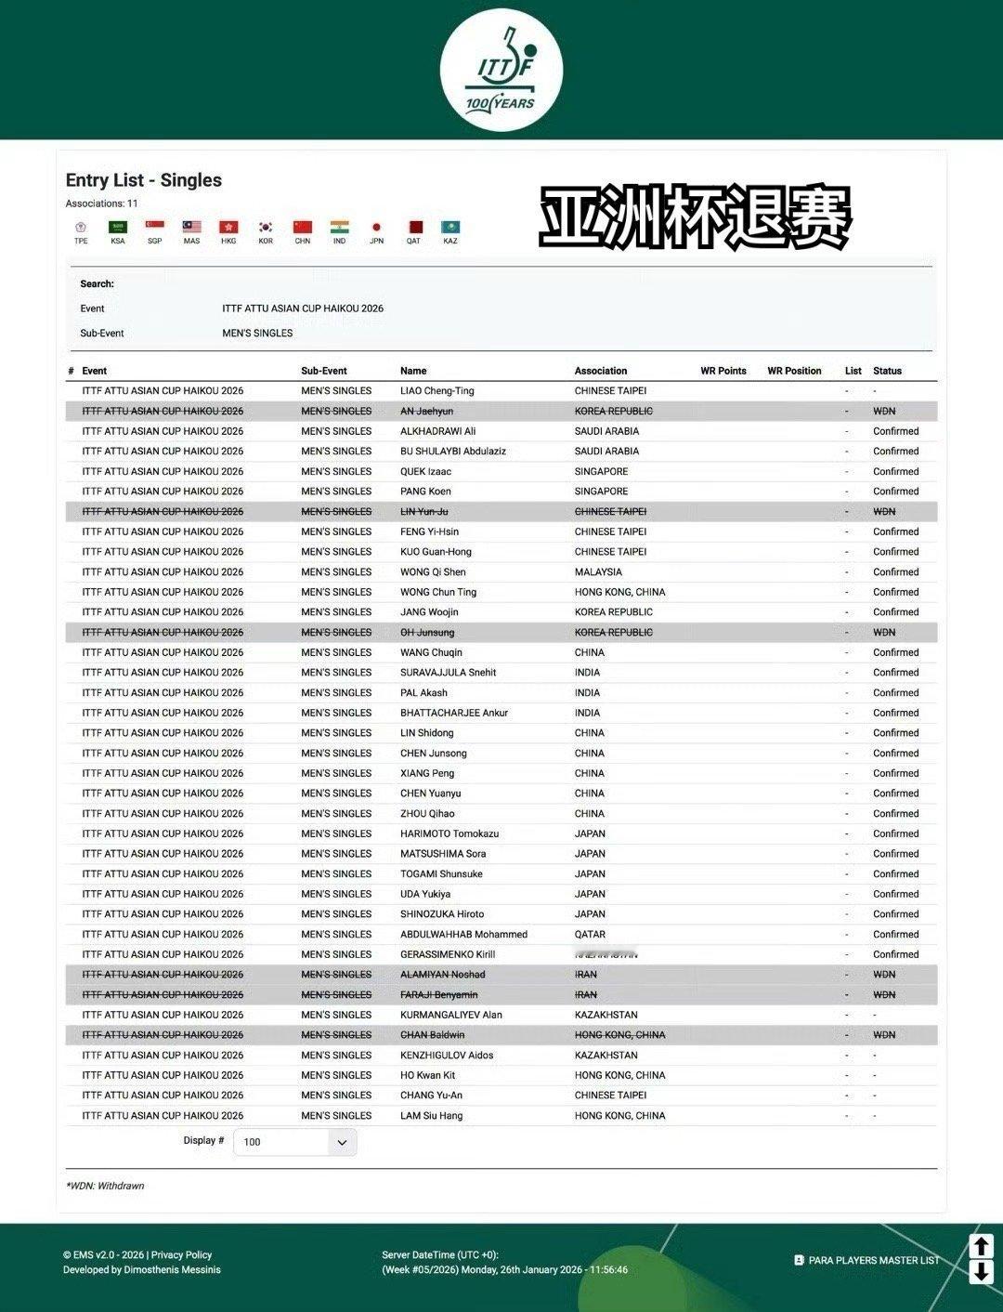
Task: Click player name WONG Chun Ting
Action: tap(438, 592)
